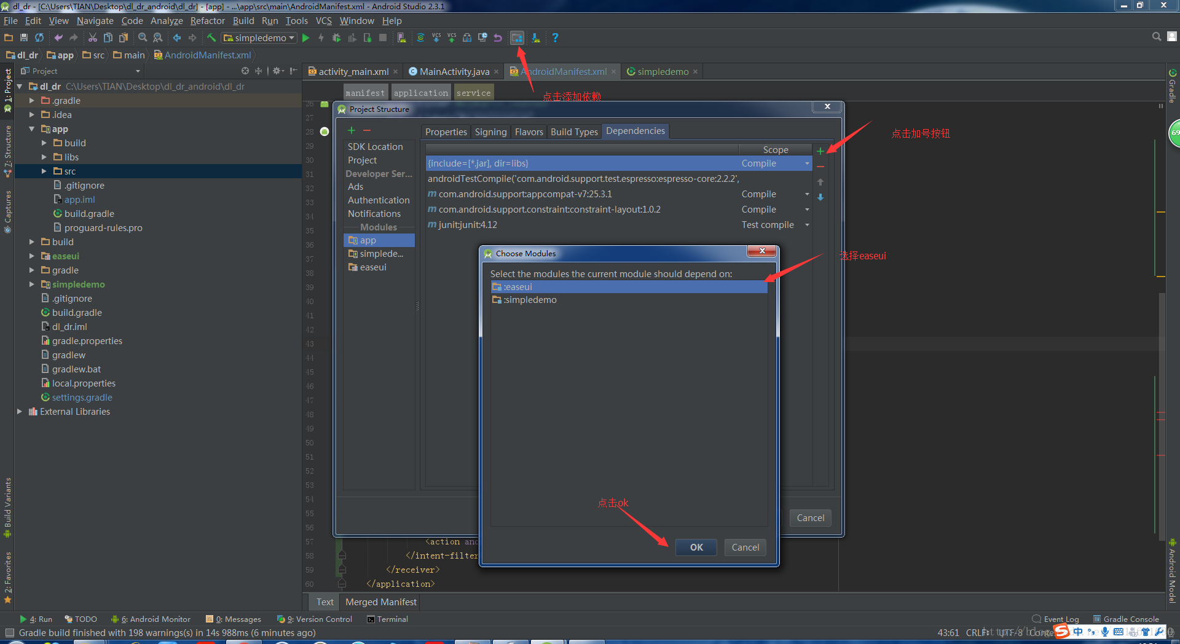The image size is (1180, 644).
Task: Open the Build Variants side panel
Action: coord(7,508)
